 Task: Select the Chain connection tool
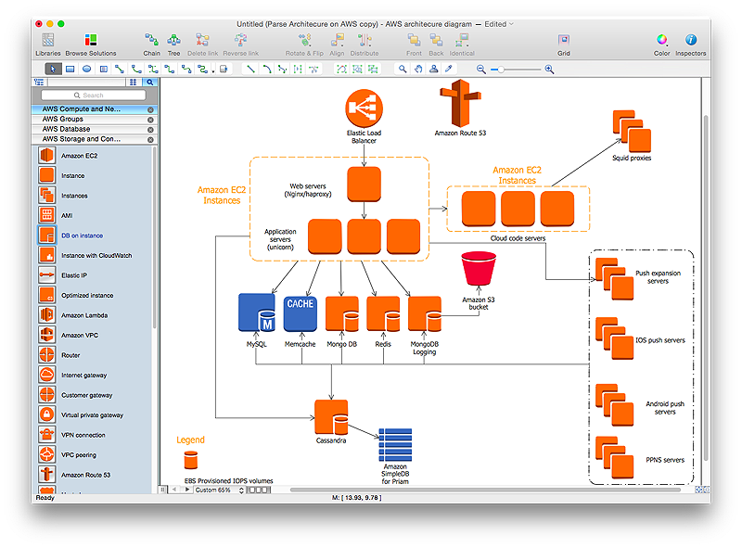click(151, 41)
